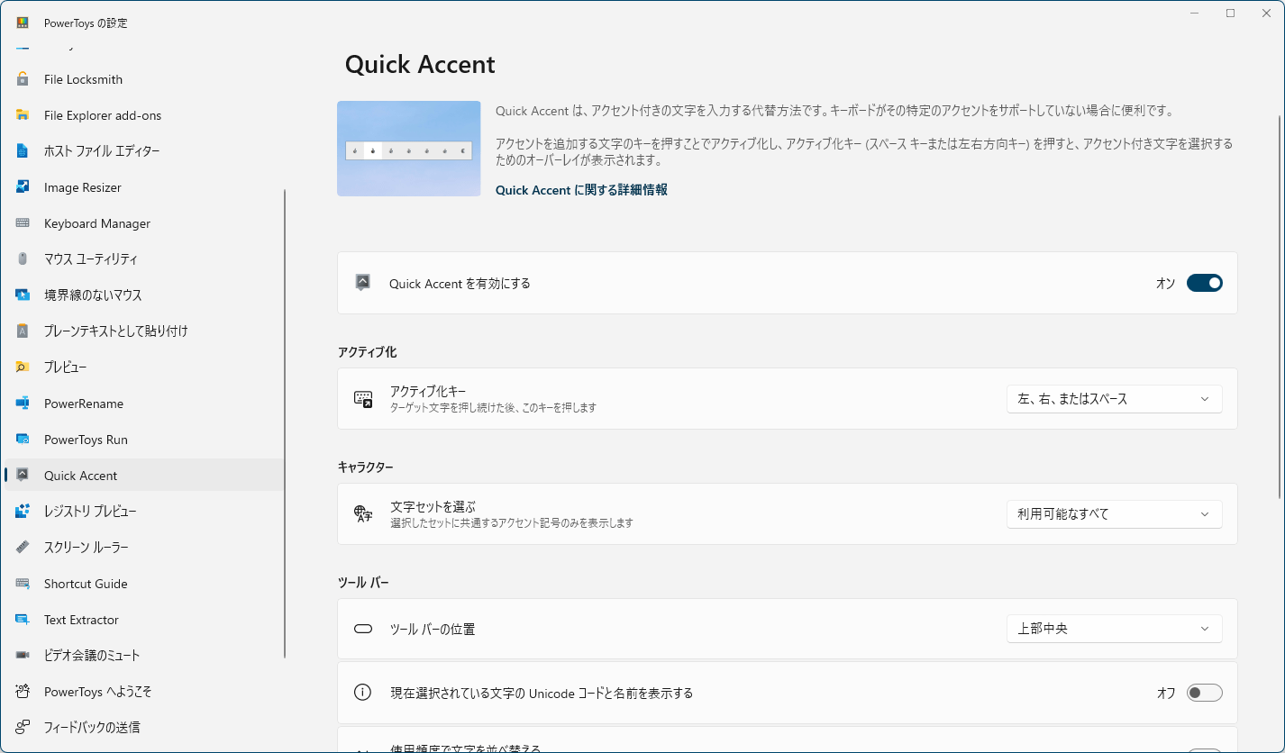
Task: Click icon next to Quick Accent を有効にする
Action: click(363, 283)
